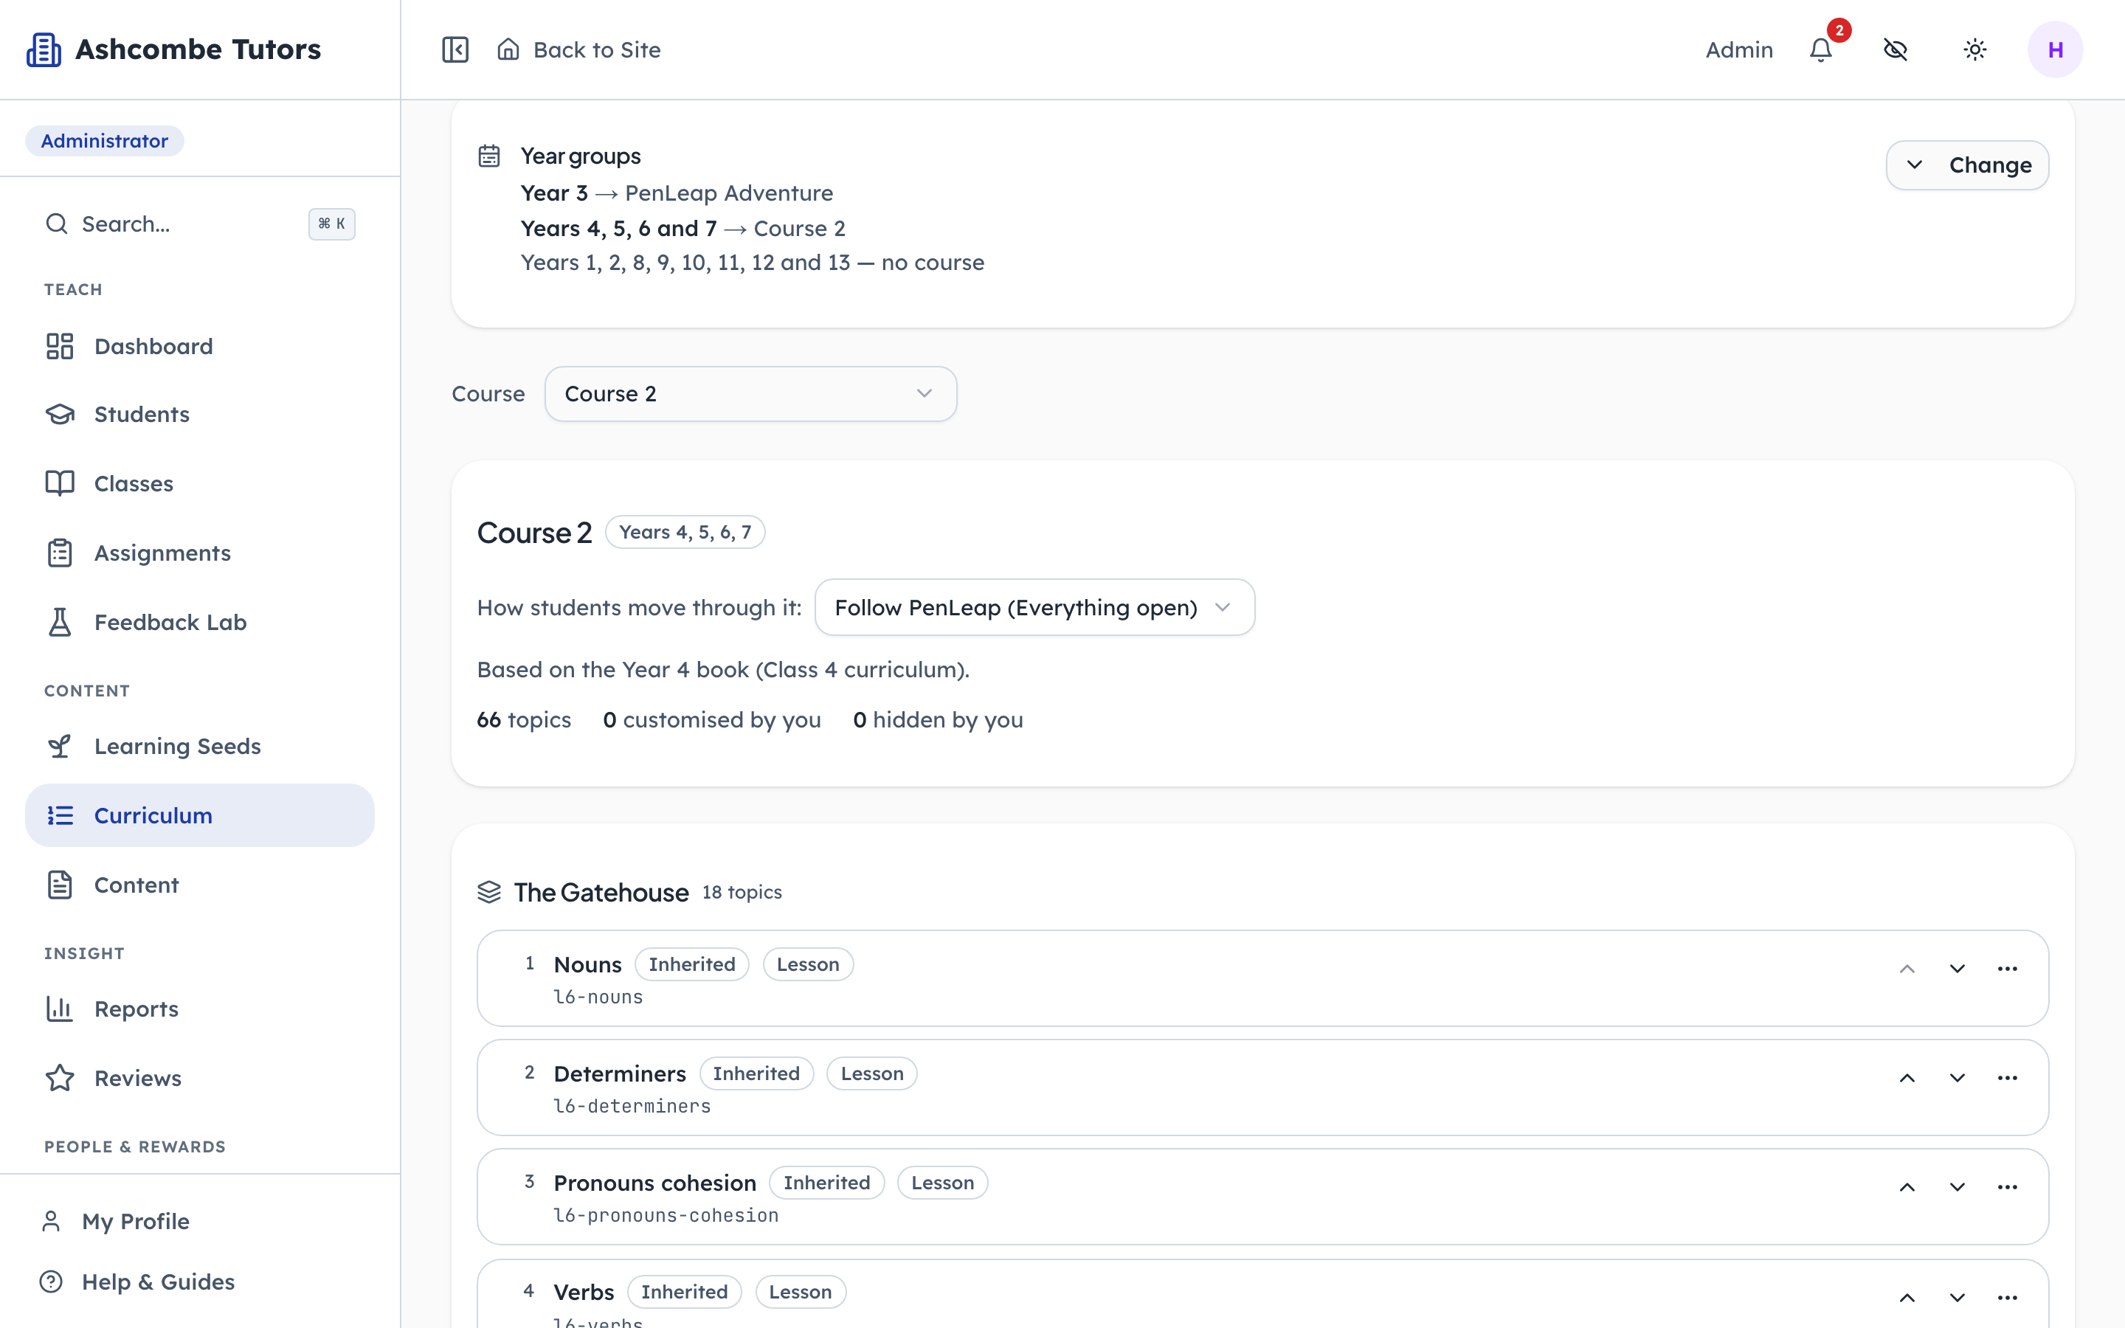Move Determiners topic up
The width and height of the screenshot is (2125, 1328).
point(1907,1078)
